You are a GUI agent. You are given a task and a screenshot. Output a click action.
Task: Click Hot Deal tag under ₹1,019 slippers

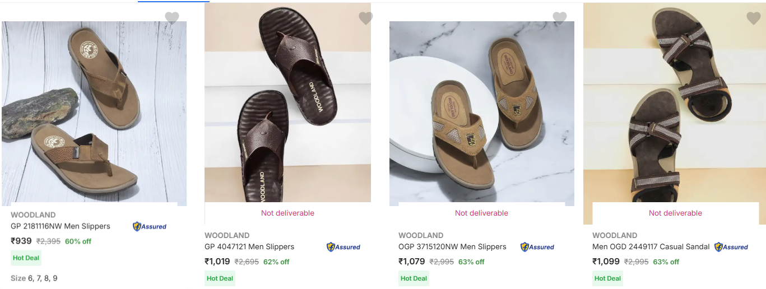pyautogui.click(x=220, y=278)
